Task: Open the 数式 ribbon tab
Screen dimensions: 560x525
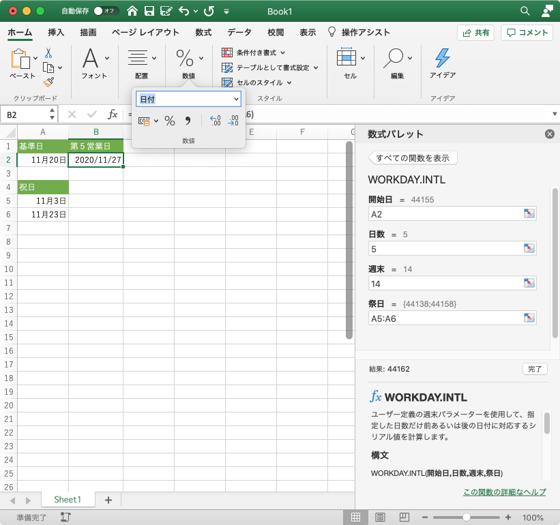Action: point(203,33)
